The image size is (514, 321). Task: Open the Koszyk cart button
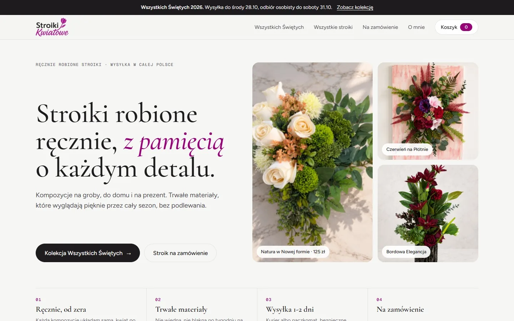coord(456,27)
